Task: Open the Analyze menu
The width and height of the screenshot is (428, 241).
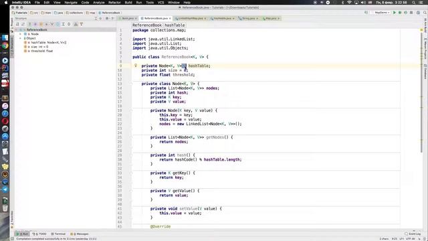Action: point(99,3)
